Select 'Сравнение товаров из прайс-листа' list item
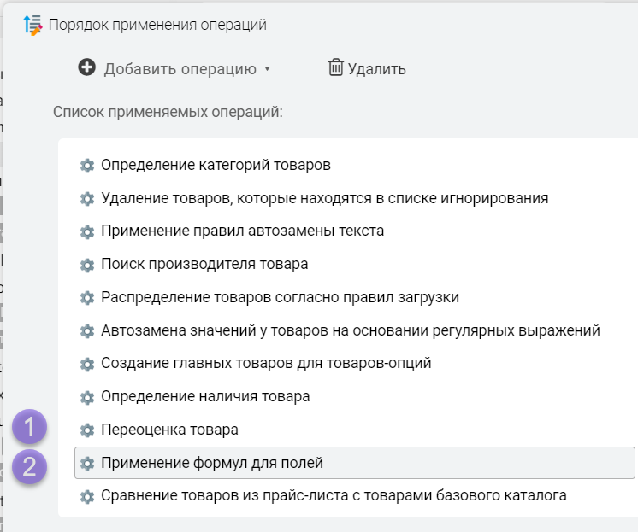 click(334, 495)
